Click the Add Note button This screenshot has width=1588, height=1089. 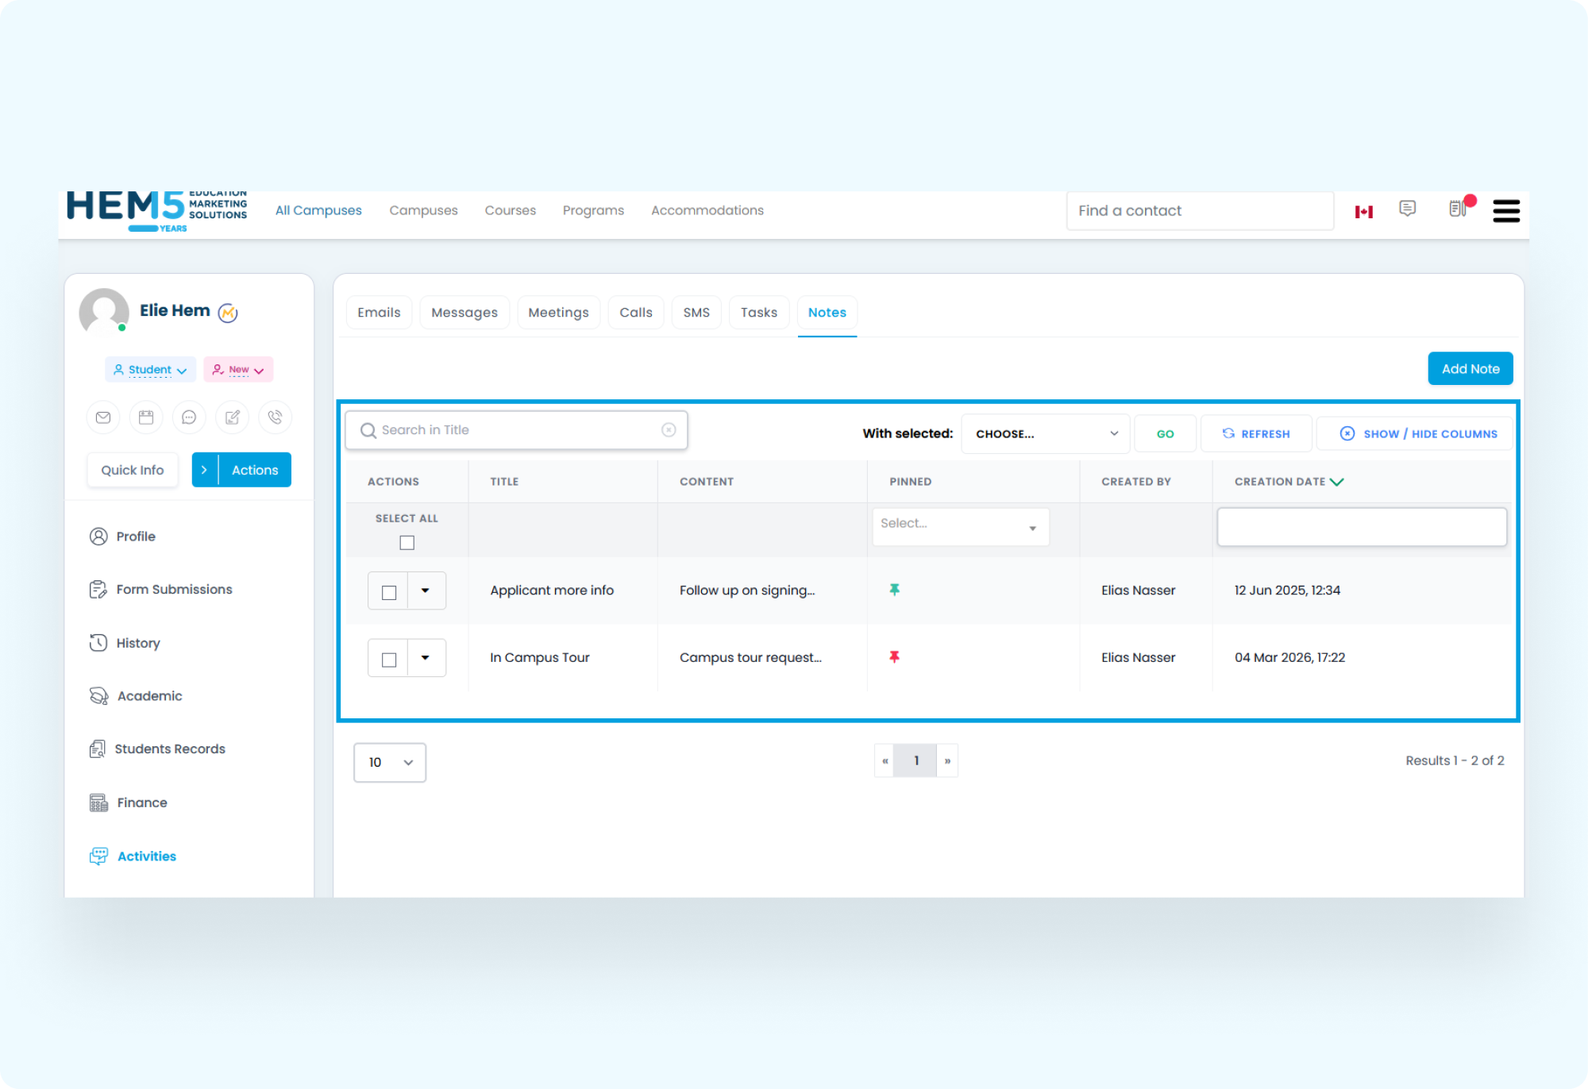click(1470, 369)
